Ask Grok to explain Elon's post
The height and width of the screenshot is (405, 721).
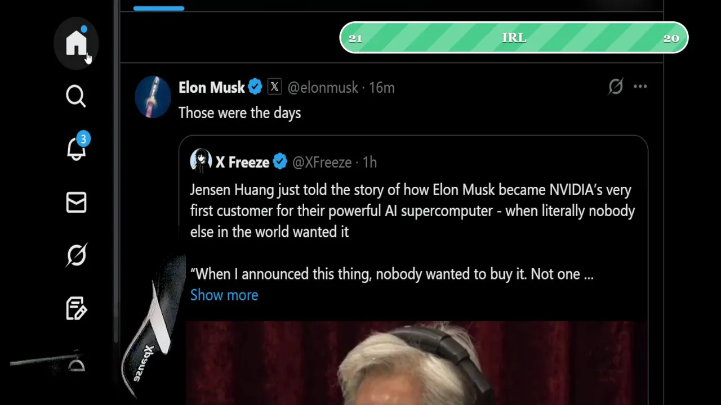[615, 87]
